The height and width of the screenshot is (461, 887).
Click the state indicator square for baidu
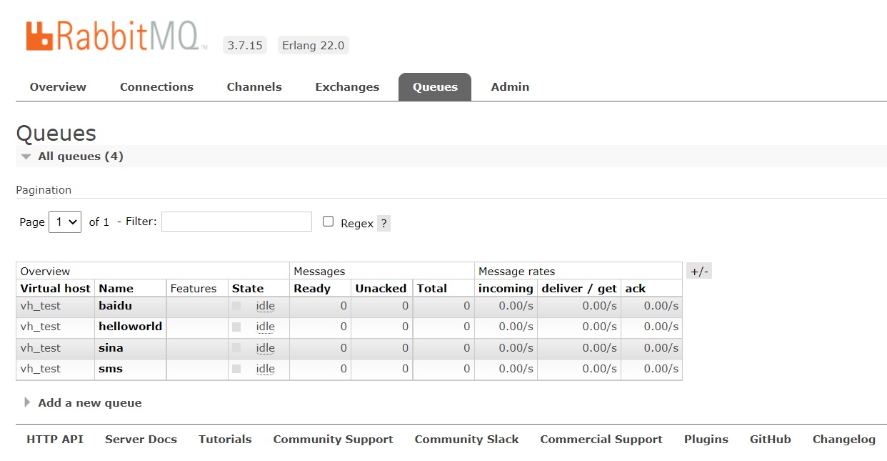pyautogui.click(x=236, y=306)
